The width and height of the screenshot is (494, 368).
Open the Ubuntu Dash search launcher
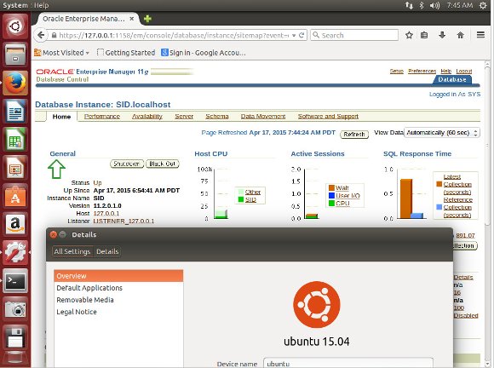pos(15,26)
